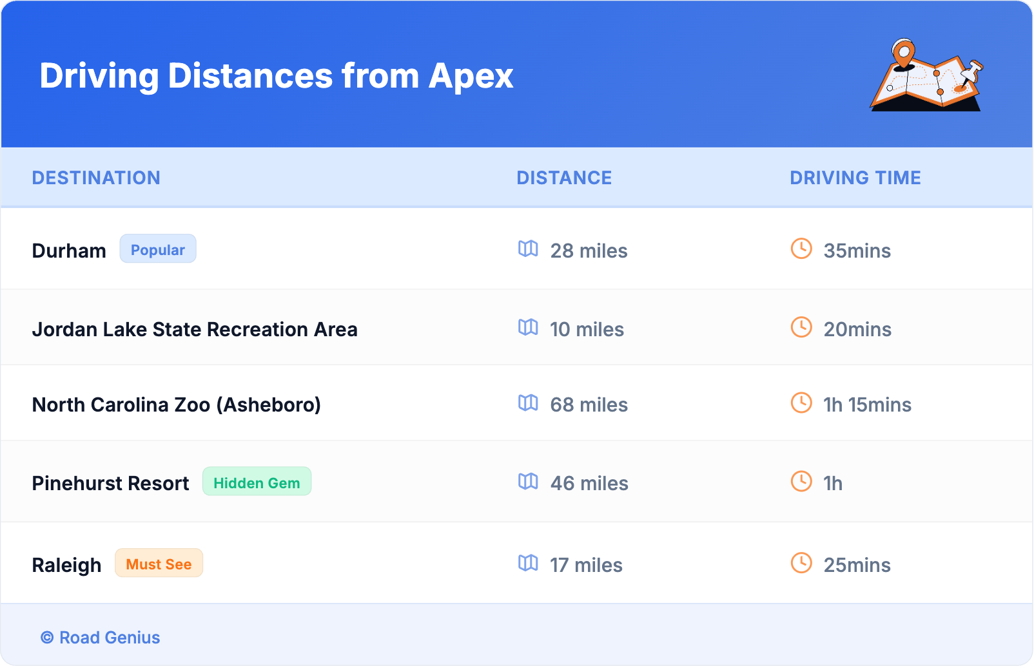Image resolution: width=1034 pixels, height=666 pixels.
Task: Select North Carolina Zoo (Asheboro) destination
Action: pos(177,404)
